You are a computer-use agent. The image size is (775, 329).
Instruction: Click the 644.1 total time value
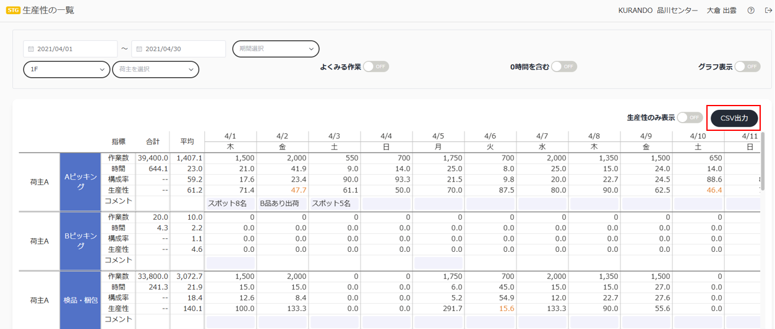(158, 169)
